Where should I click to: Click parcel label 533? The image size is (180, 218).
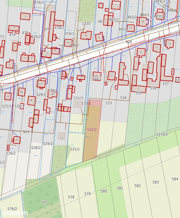coord(109,103)
